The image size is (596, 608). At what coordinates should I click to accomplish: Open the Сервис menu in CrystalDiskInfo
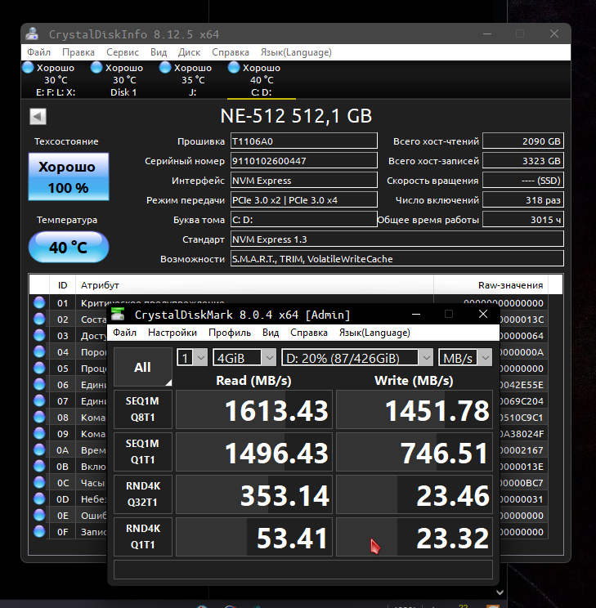[x=123, y=52]
